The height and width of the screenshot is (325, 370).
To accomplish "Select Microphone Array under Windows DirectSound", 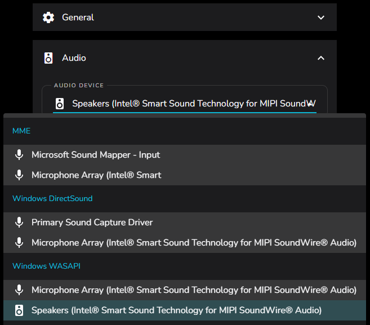I will pyautogui.click(x=185, y=243).
